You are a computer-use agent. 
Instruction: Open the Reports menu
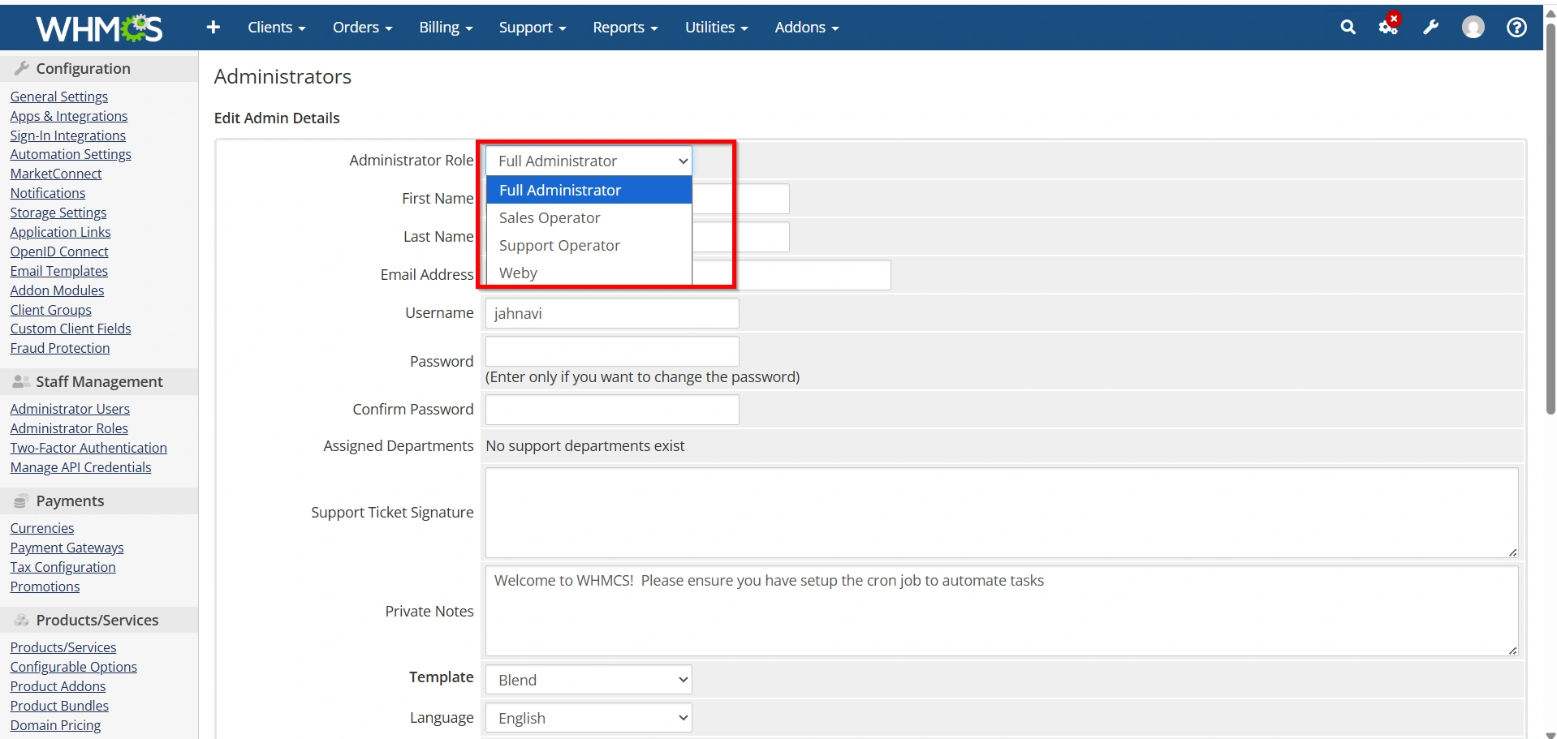(x=625, y=28)
